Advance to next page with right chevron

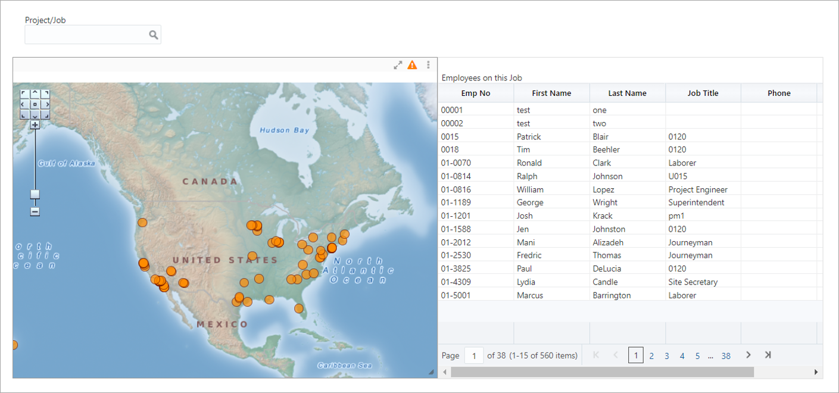pyautogui.click(x=748, y=354)
